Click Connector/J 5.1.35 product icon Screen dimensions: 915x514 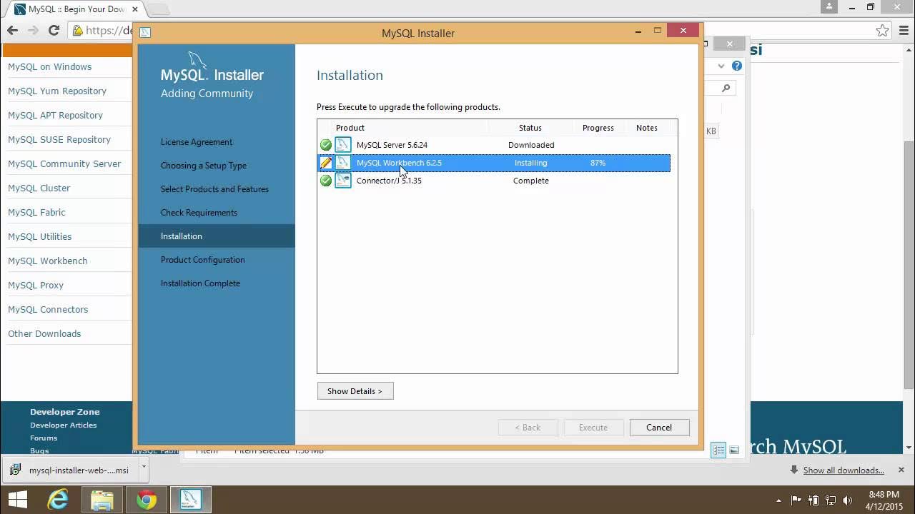(x=343, y=181)
